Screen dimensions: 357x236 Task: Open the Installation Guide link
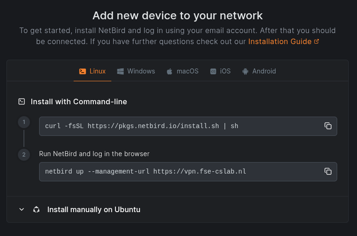click(280, 42)
